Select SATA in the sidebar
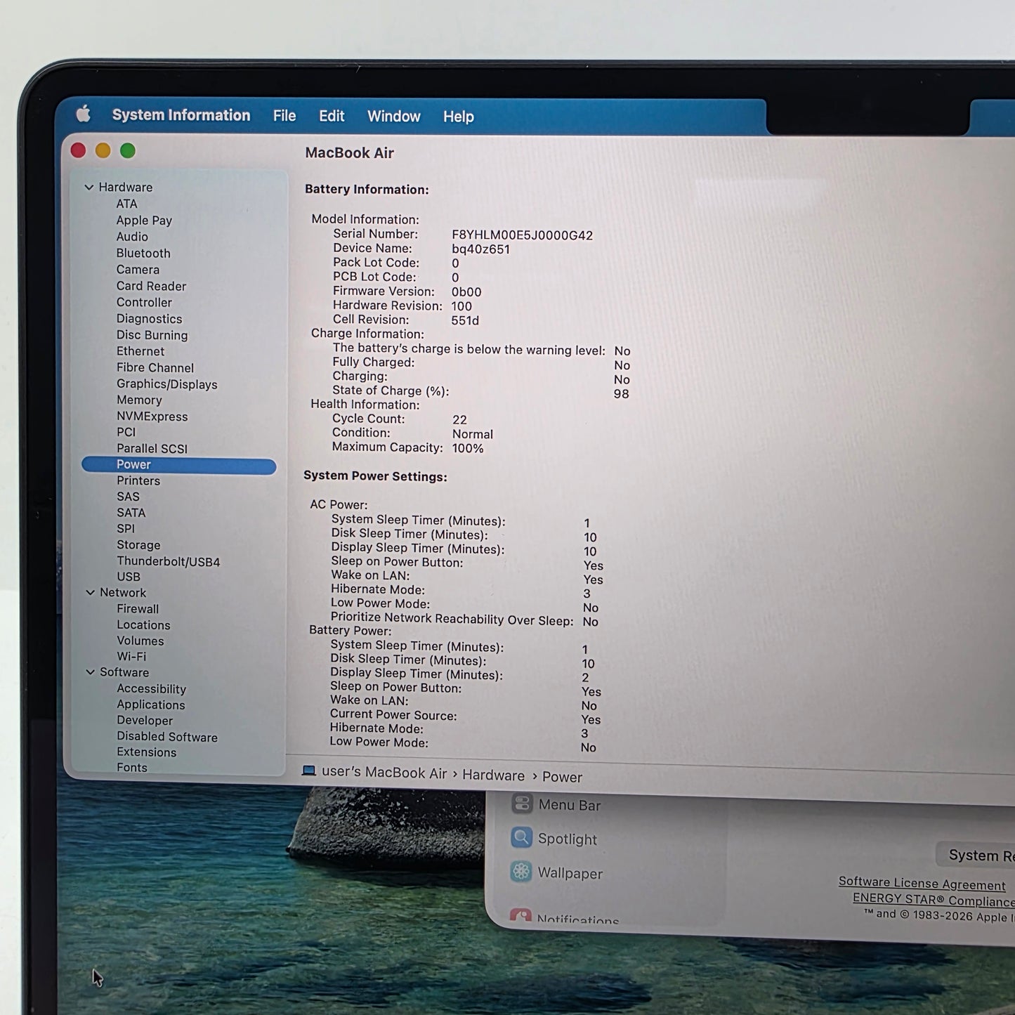 pos(131,513)
